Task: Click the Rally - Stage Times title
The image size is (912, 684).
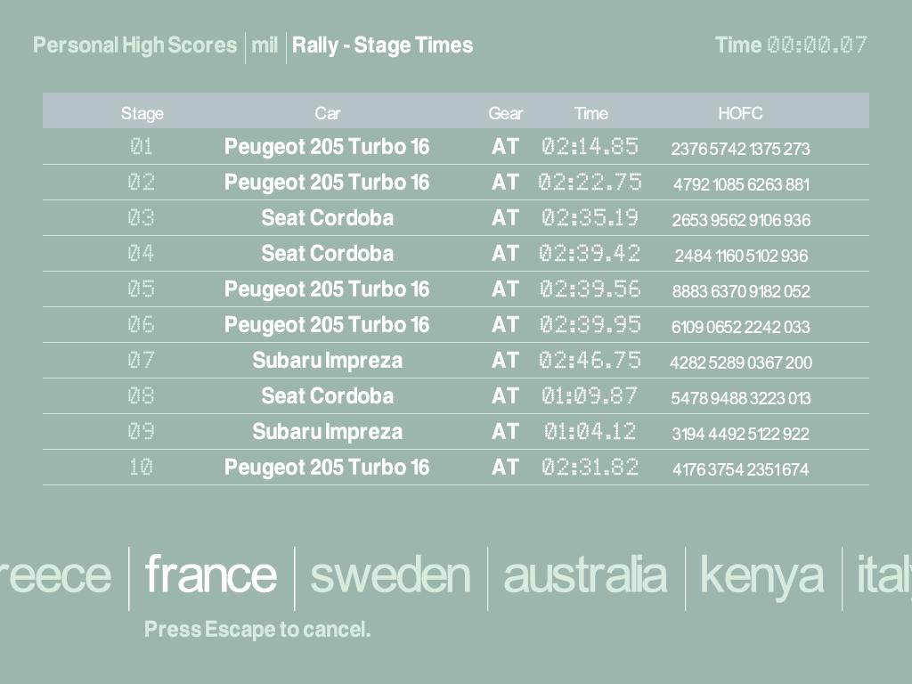Action: coord(382,45)
